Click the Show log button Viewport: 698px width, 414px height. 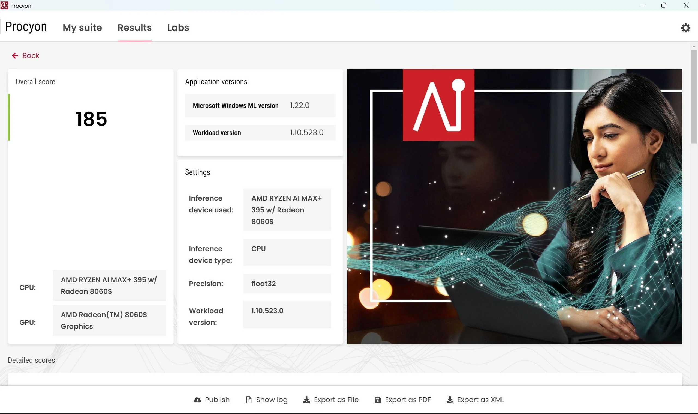pyautogui.click(x=272, y=400)
